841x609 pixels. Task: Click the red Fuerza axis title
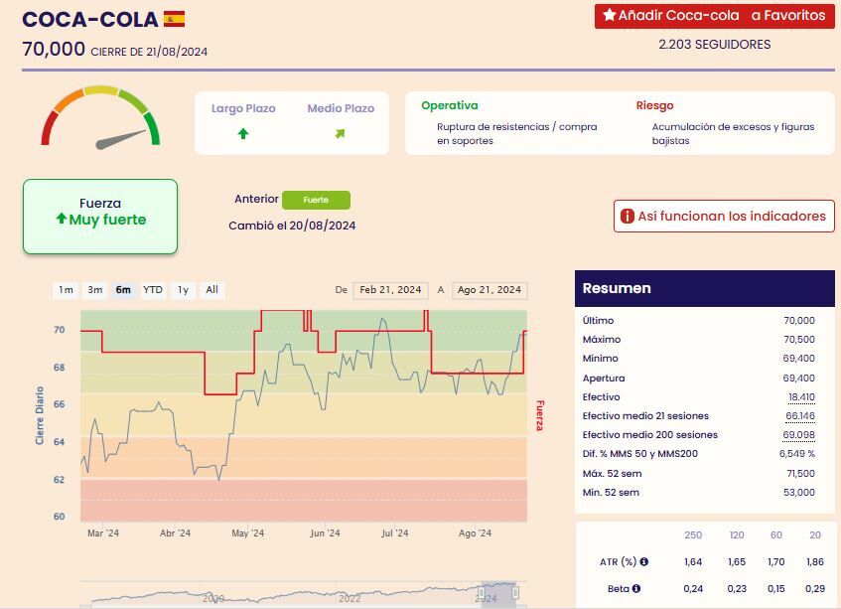(540, 415)
